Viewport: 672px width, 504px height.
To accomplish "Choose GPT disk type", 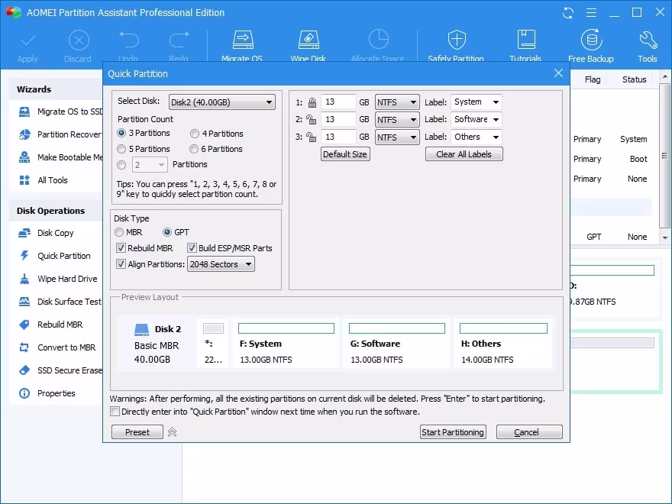I will 167,232.
